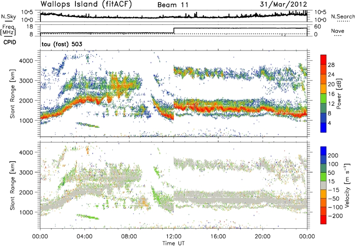Click Slant Range label of power panel
This screenshot has height=246, width=355.
click(12, 94)
